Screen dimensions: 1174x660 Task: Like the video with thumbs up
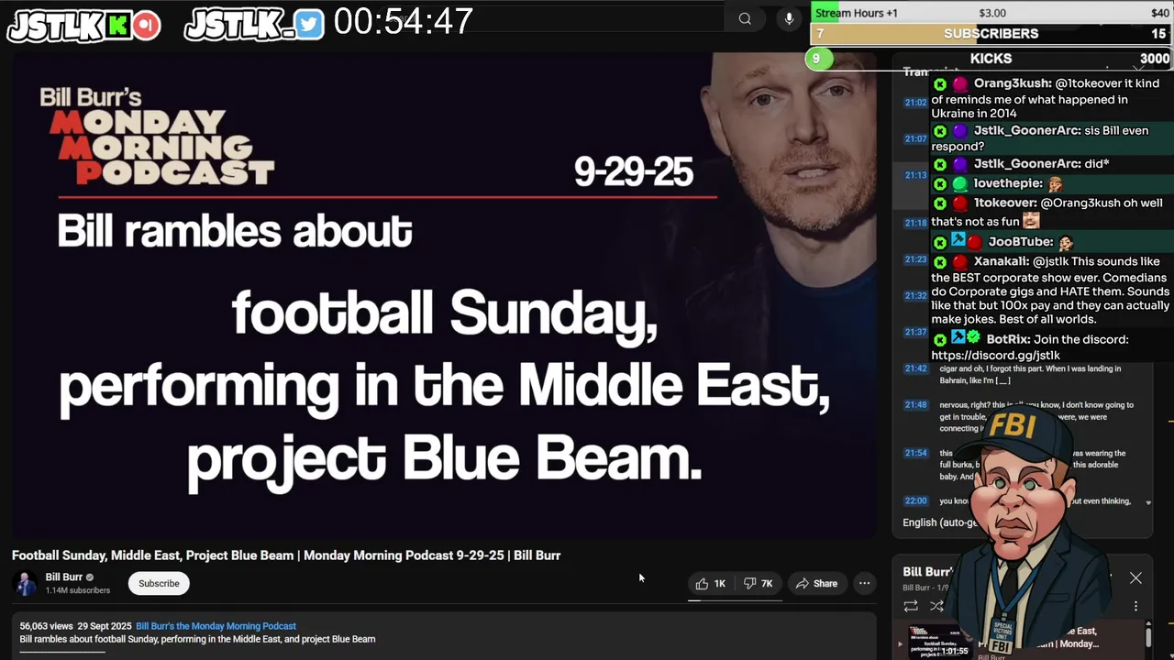pos(710,583)
